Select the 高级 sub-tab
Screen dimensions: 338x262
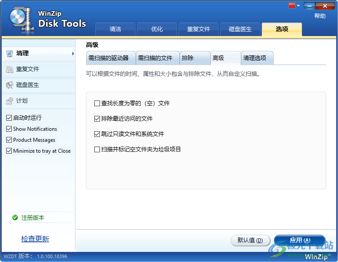tap(225, 58)
